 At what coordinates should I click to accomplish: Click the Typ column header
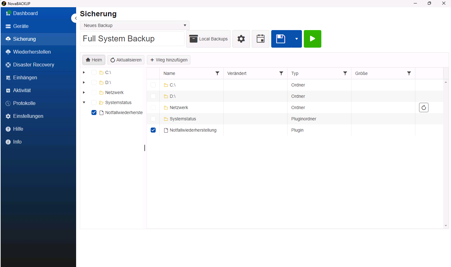295,73
